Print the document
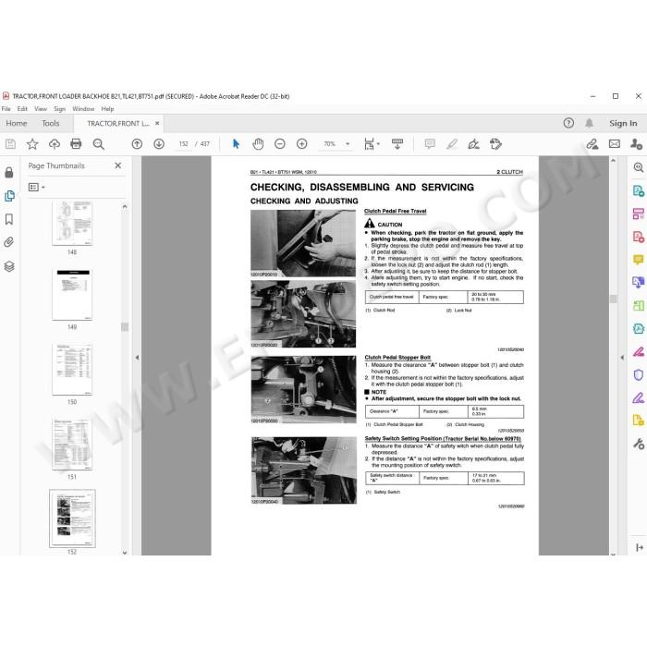 point(76,144)
